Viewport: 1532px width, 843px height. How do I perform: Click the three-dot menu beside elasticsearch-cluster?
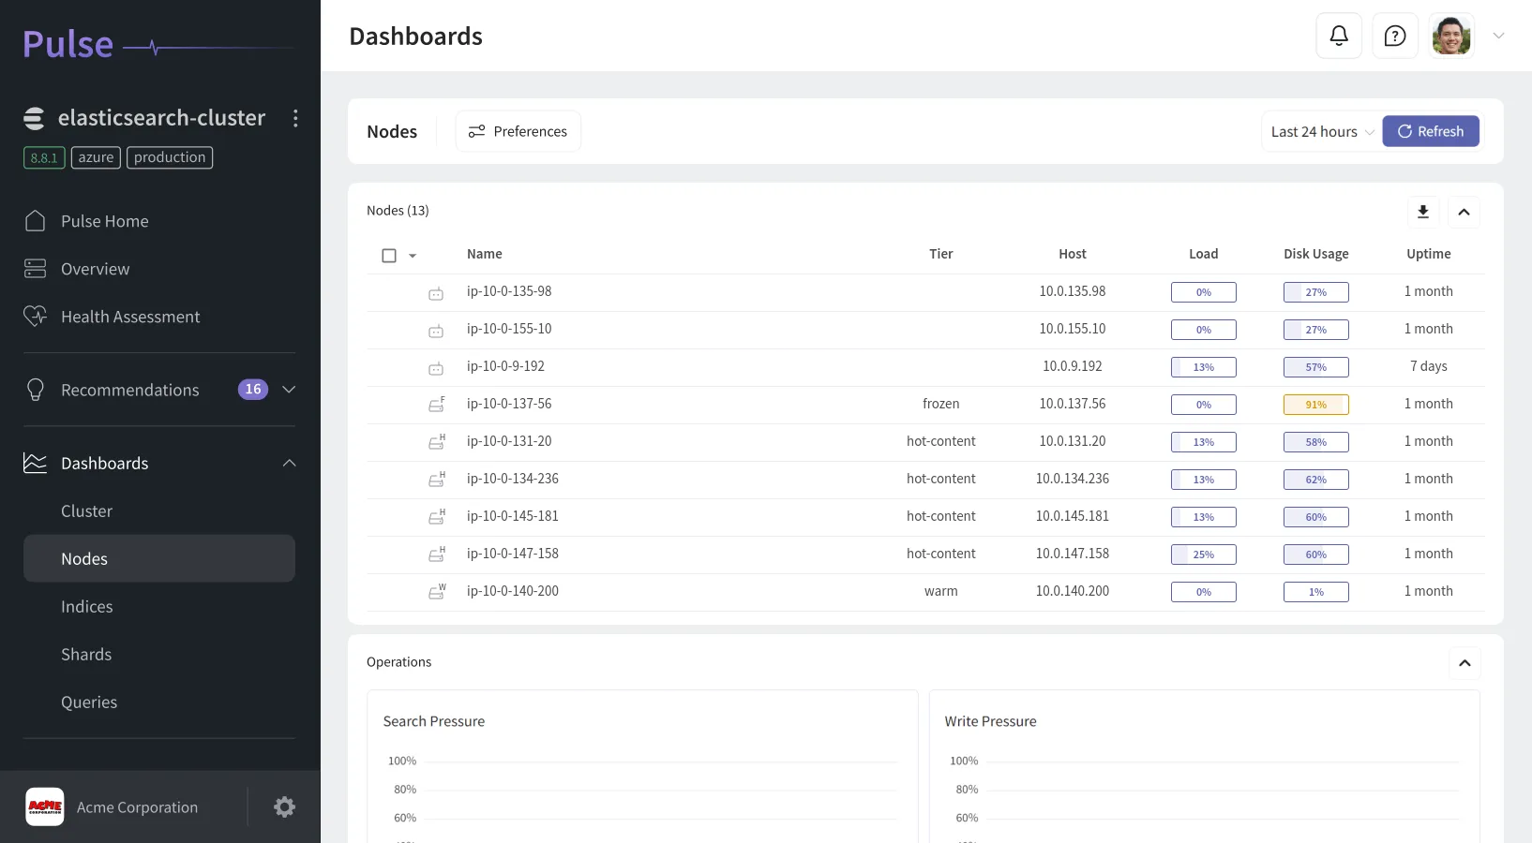click(295, 118)
